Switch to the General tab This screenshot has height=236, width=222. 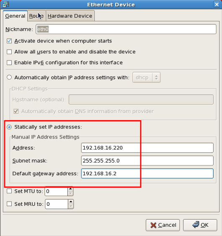point(15,16)
